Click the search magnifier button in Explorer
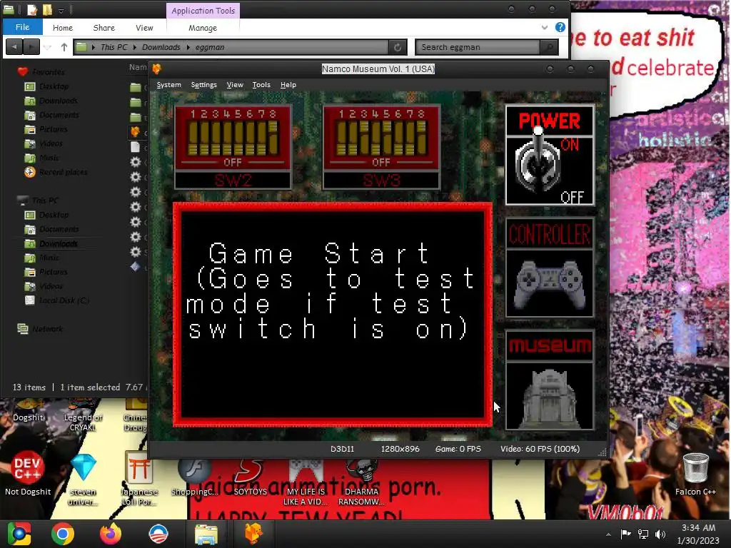This screenshot has height=548, width=731. (549, 47)
